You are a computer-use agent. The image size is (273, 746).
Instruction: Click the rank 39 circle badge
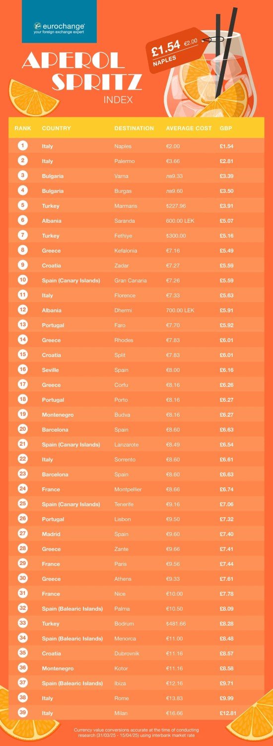click(23, 713)
